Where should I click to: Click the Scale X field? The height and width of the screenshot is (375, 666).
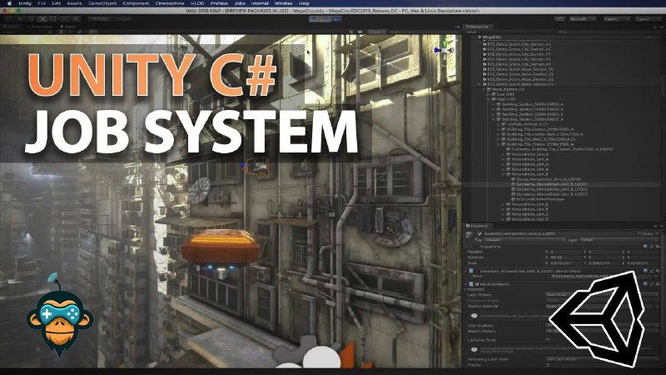click(x=564, y=263)
